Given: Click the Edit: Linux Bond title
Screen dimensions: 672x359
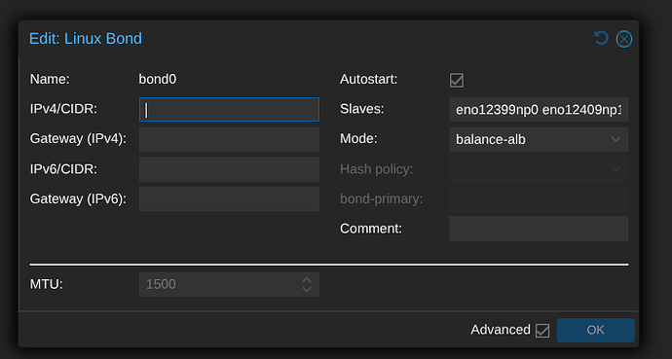Looking at the screenshot, I should pos(86,39).
